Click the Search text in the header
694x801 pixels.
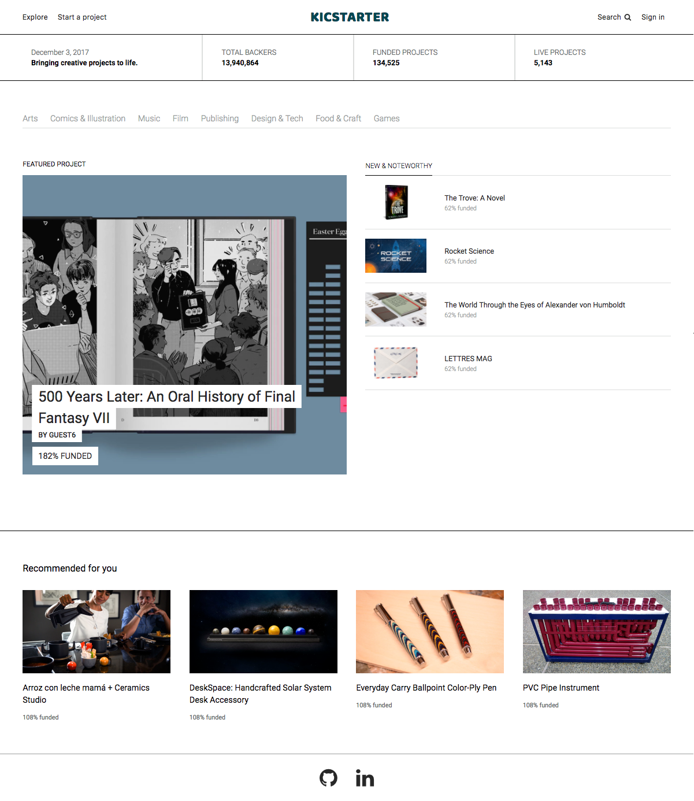(x=609, y=17)
